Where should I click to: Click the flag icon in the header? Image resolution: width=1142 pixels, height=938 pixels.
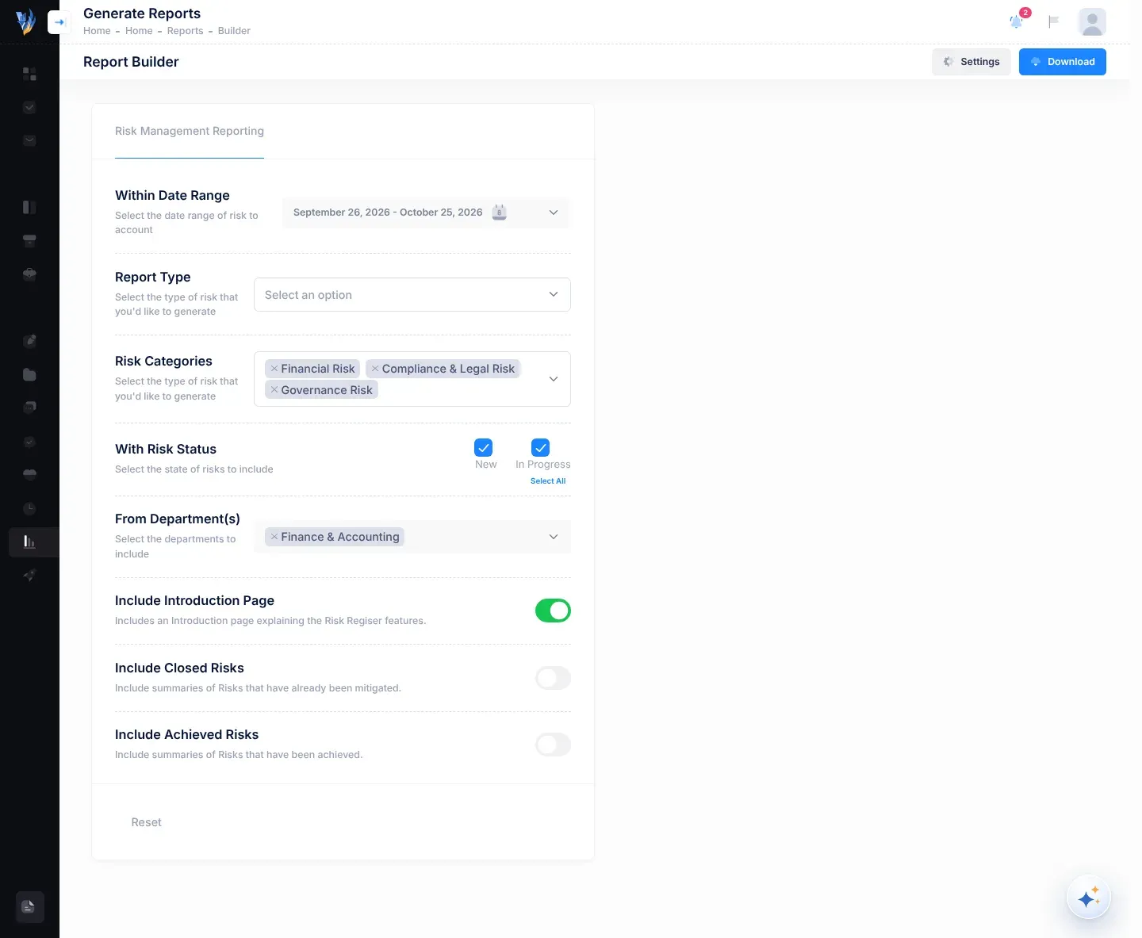tap(1053, 21)
